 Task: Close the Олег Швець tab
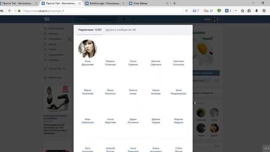[x=167, y=3]
